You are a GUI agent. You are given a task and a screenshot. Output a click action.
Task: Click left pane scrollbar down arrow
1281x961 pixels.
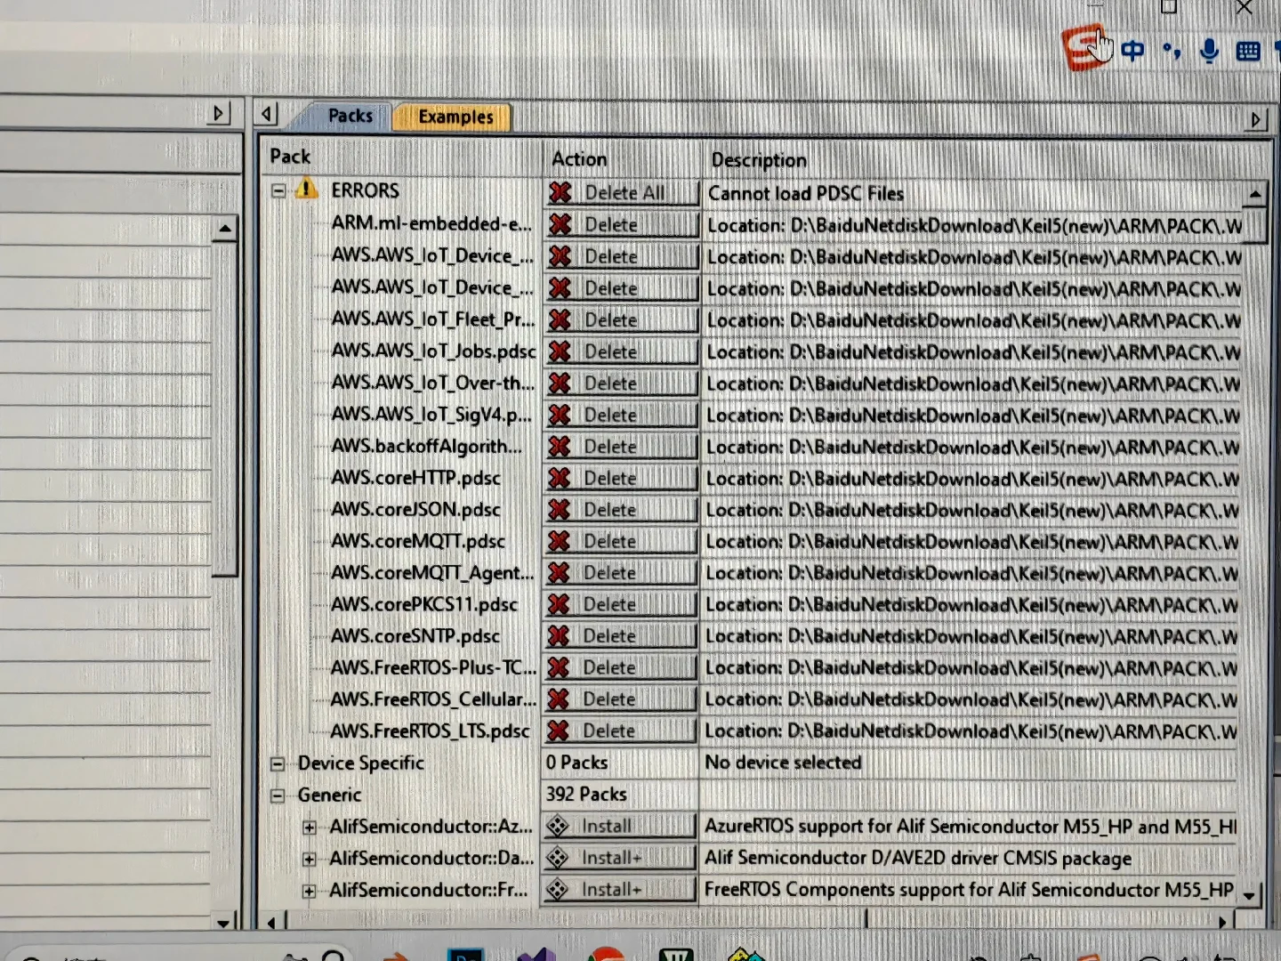point(223,922)
